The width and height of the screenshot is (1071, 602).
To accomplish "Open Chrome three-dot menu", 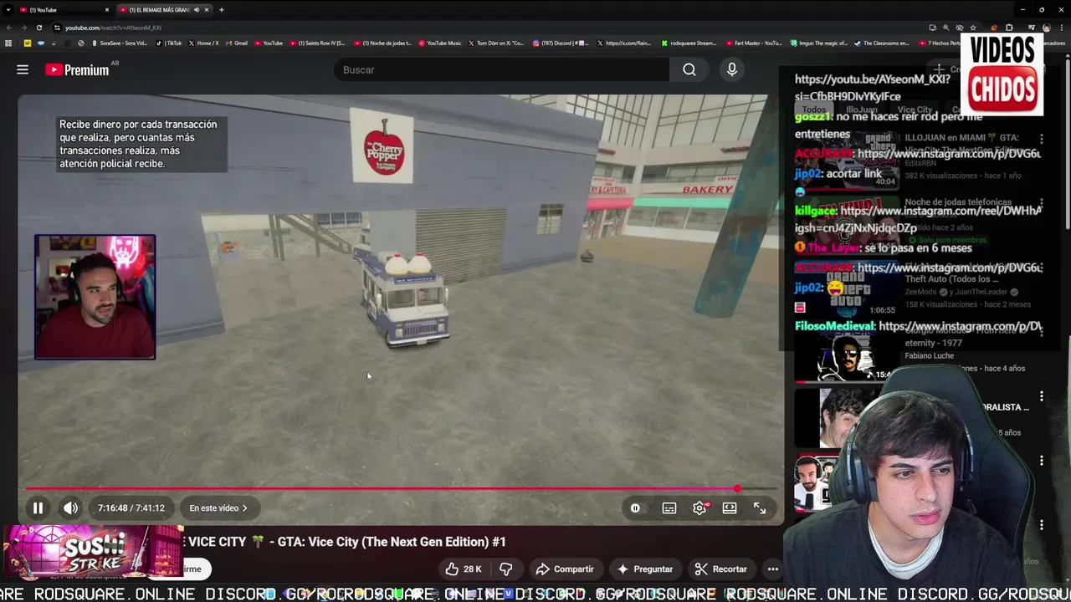I will [1061, 28].
